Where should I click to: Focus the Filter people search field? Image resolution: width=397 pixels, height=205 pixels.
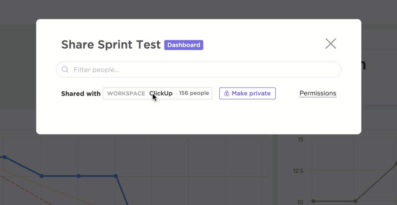click(203, 70)
